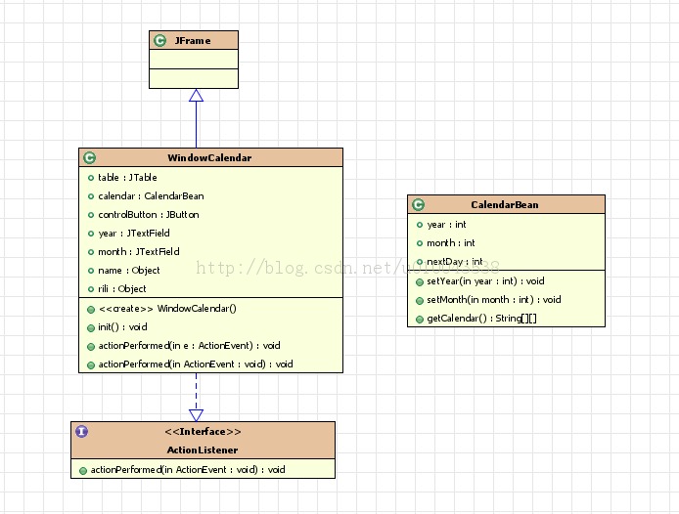Click the table : JTable attribute icon
The image size is (679, 514).
pos(91,178)
